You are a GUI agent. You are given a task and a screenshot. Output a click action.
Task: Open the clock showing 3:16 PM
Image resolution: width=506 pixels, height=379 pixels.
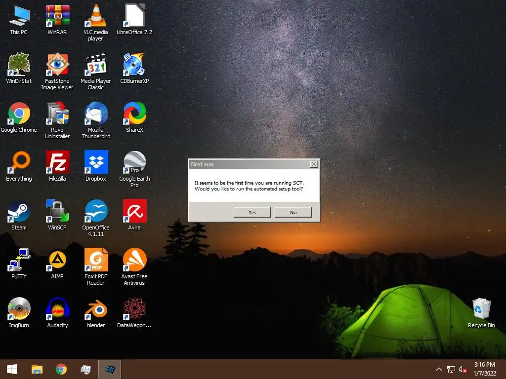point(484,369)
